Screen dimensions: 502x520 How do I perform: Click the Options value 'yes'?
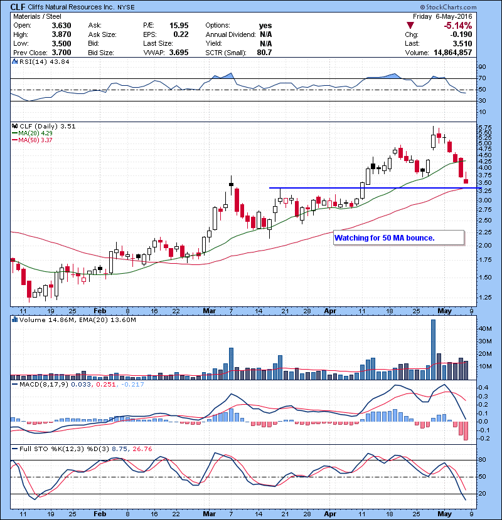tap(265, 26)
